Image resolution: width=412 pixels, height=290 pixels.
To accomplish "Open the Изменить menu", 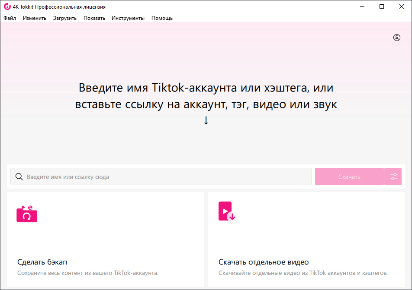I will coord(35,18).
